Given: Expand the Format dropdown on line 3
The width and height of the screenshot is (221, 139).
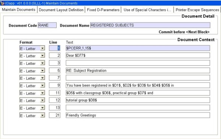Looking at the screenshot, I should (x=42, y=63).
